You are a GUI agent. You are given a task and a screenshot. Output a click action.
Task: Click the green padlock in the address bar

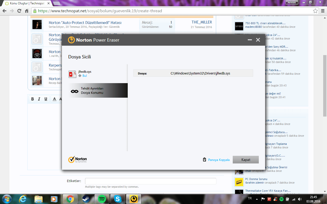tap(35, 11)
